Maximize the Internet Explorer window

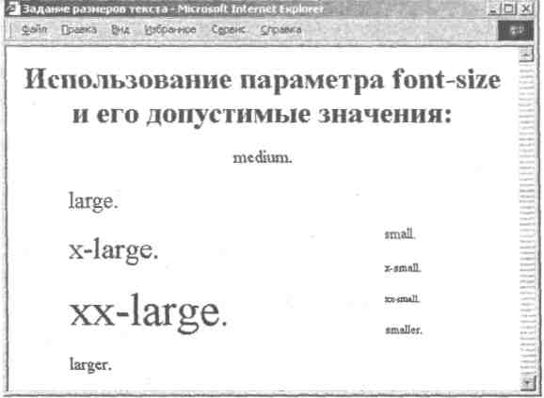pos(508,8)
